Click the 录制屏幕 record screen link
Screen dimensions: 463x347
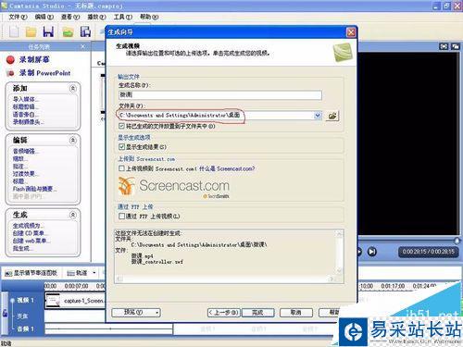(x=34, y=59)
